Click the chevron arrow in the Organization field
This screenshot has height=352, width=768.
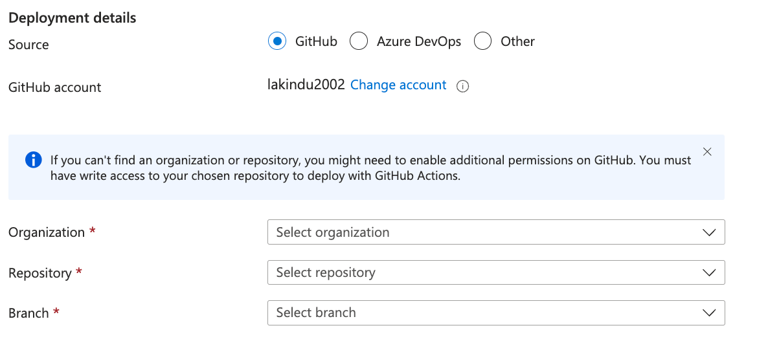[709, 232]
